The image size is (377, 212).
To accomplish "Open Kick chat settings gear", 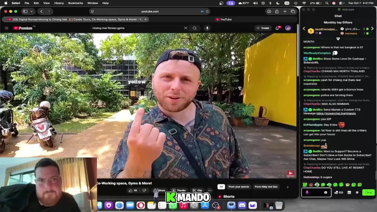I will (357, 193).
